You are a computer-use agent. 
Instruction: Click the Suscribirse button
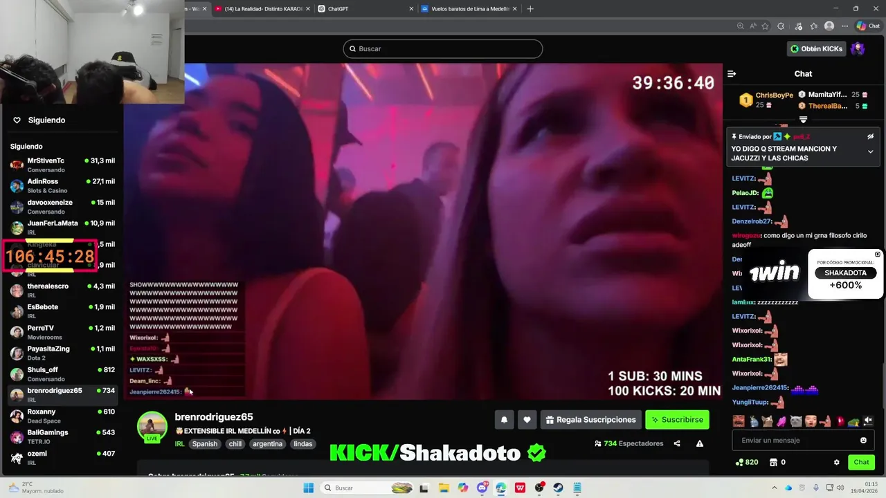[677, 420]
